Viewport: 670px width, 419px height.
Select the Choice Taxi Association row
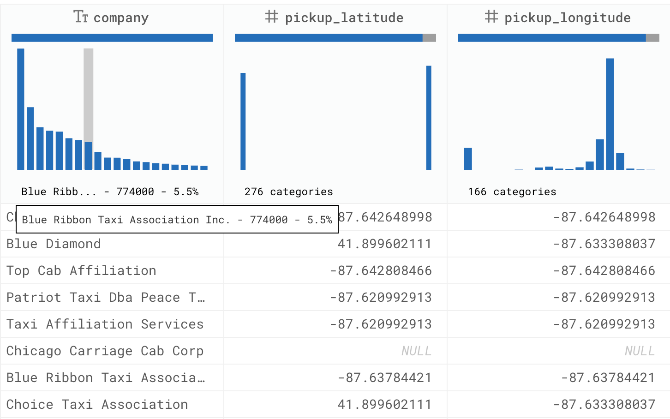pos(97,404)
